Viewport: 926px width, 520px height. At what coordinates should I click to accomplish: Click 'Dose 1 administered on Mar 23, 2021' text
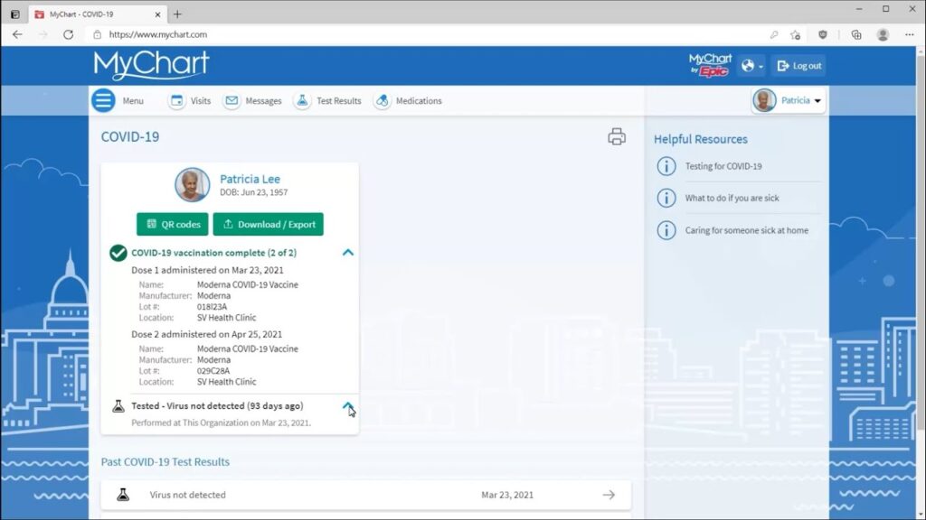(x=207, y=270)
